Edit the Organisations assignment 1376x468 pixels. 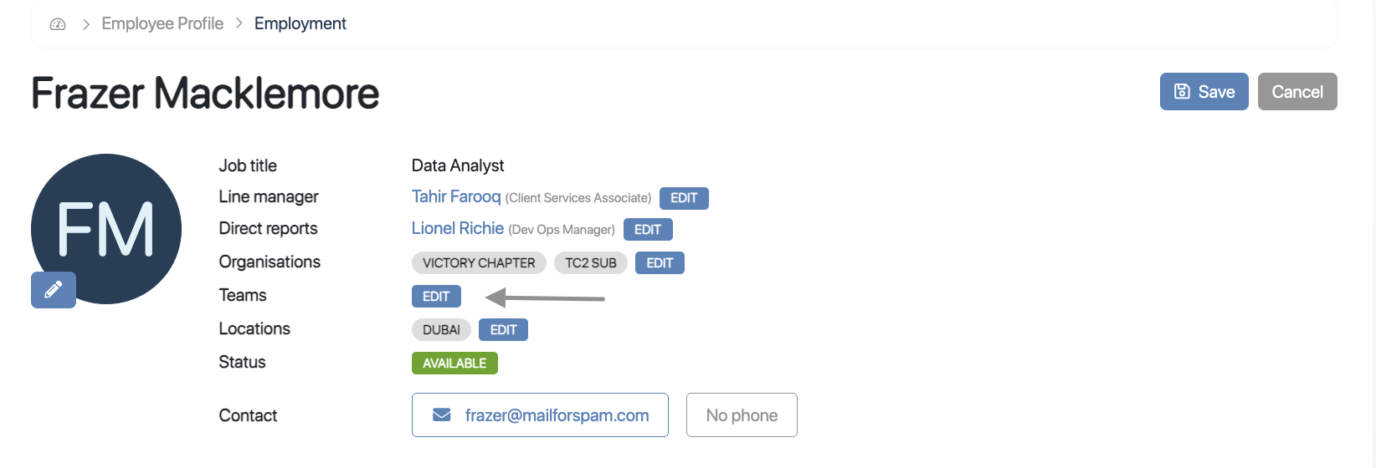[660, 263]
